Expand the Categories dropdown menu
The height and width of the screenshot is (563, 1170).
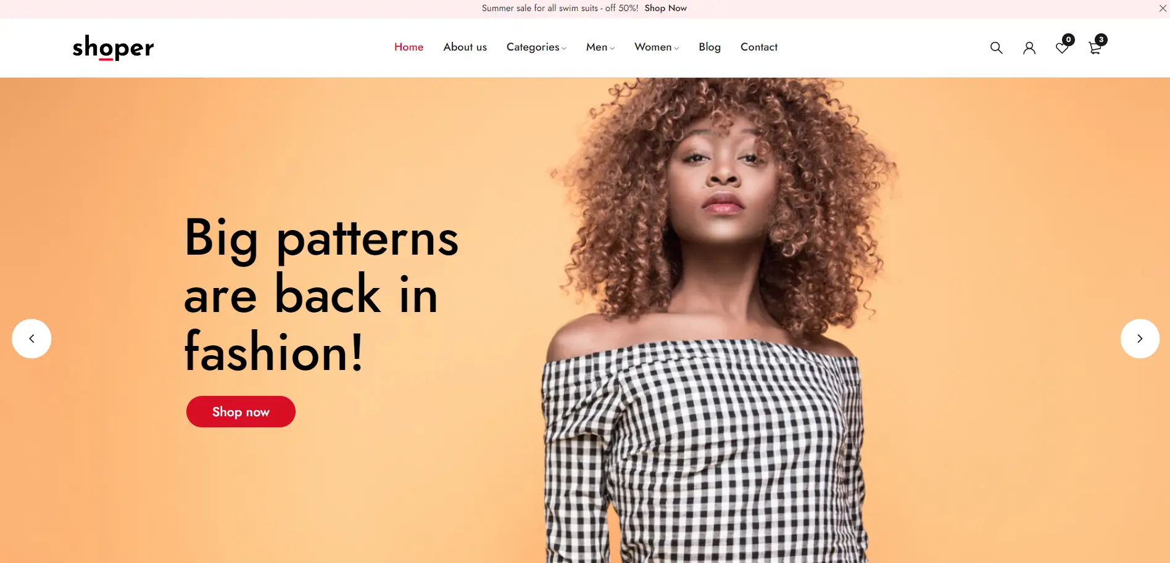(x=536, y=47)
